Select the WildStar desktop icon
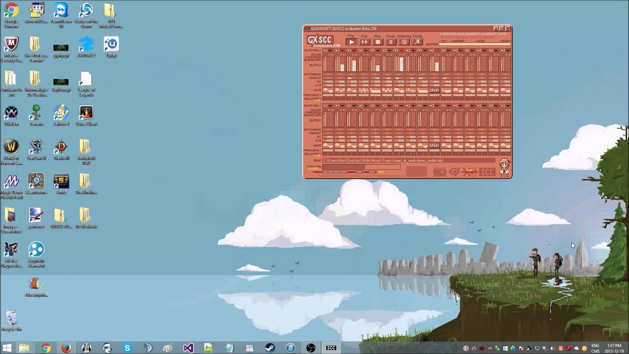 click(x=11, y=116)
